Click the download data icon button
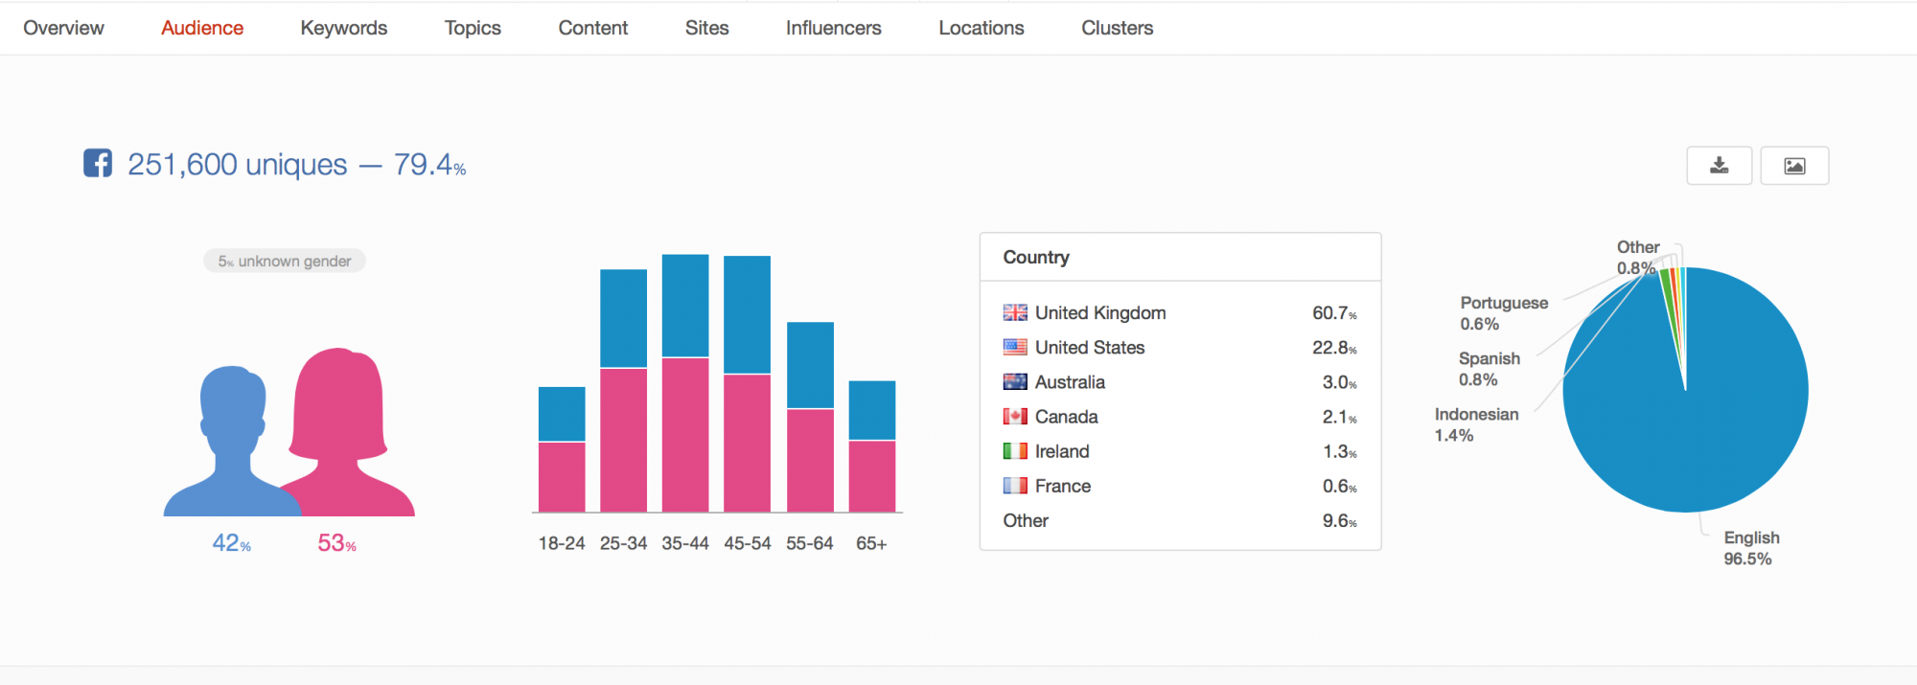Viewport: 1917px width, 685px height. 1719,166
